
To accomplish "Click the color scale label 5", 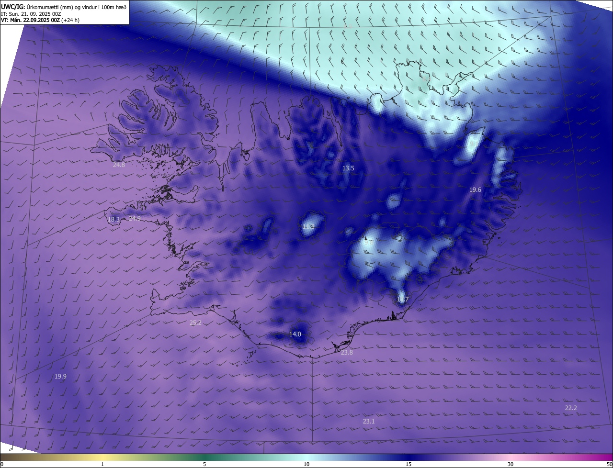I will pos(204,465).
